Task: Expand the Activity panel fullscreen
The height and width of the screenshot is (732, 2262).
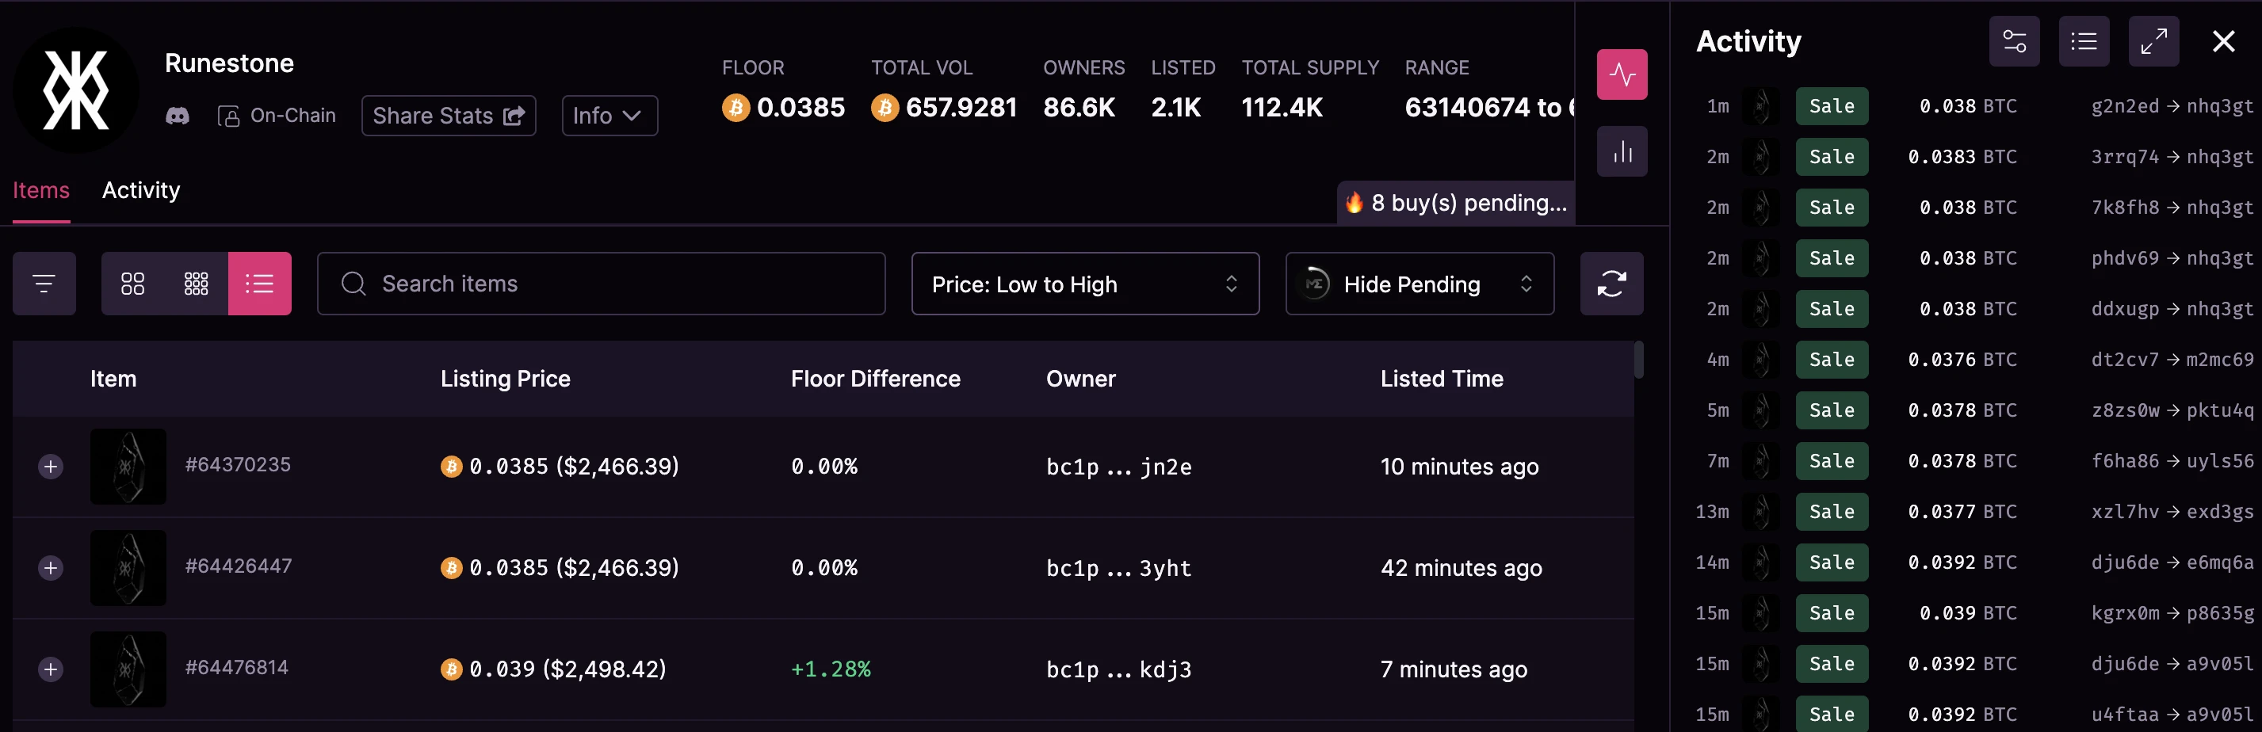Action: click(x=2153, y=41)
